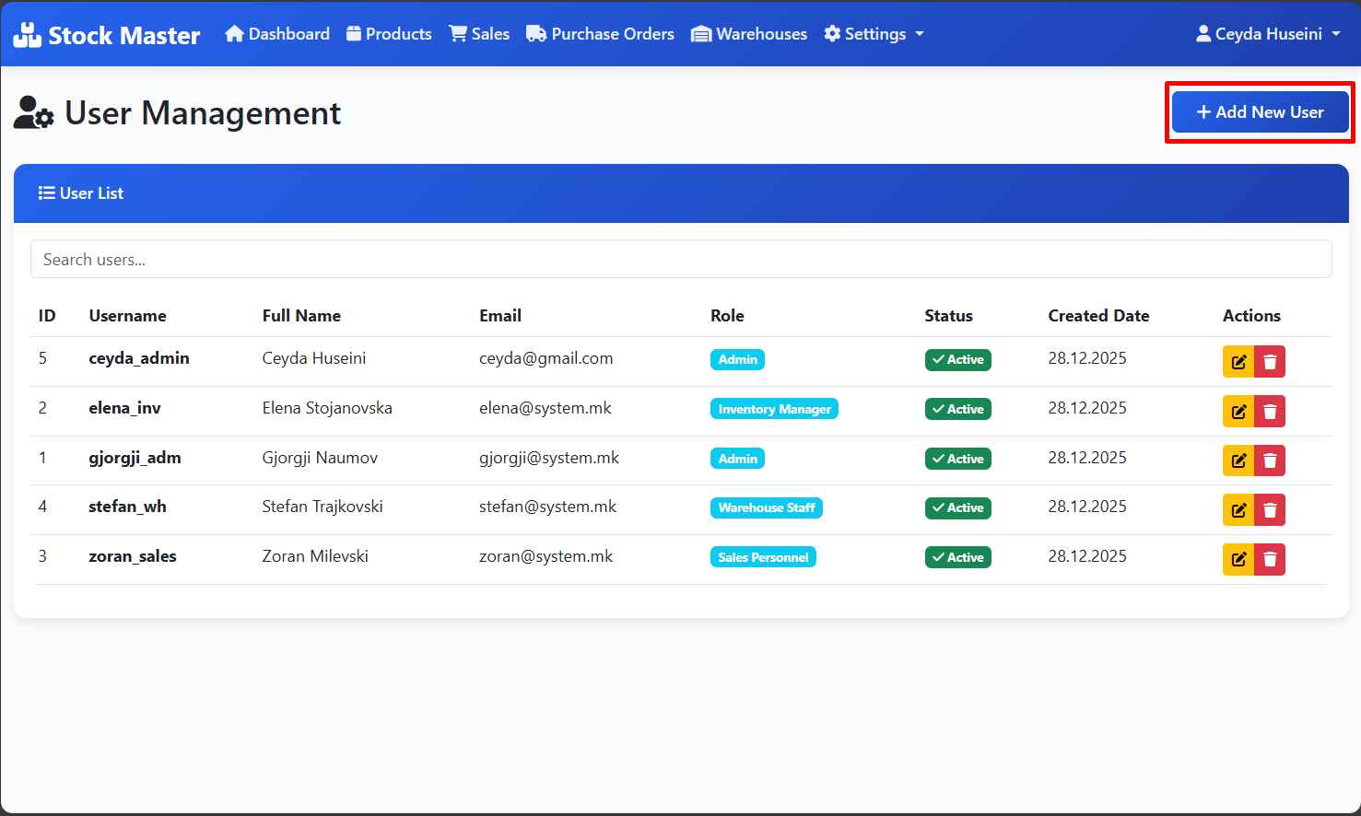1361x816 pixels.
Task: Open Ceyda Huseini account dropdown
Action: 1267,34
